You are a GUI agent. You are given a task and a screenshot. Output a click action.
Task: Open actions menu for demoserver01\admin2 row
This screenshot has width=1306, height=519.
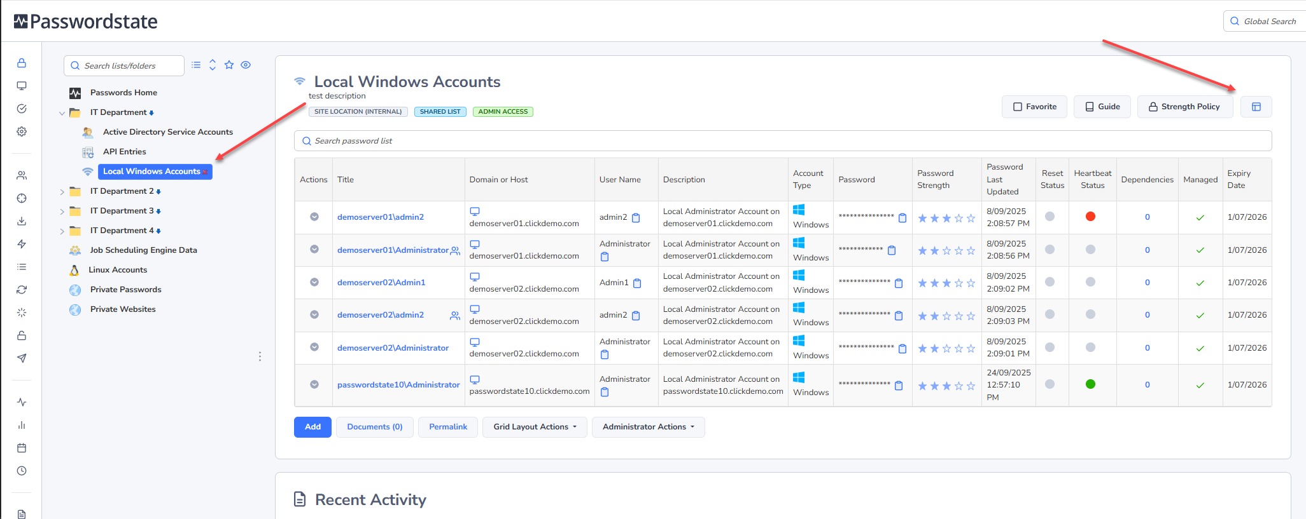pyautogui.click(x=314, y=217)
